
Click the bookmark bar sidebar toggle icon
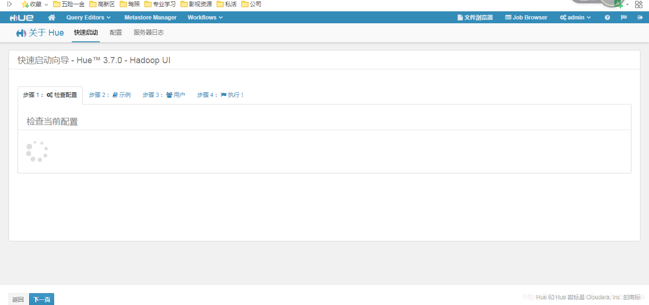9,4
